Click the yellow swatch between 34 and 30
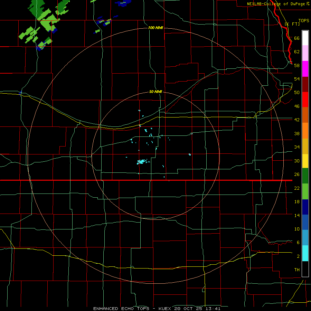This screenshot has height=311, width=311. tap(305, 161)
